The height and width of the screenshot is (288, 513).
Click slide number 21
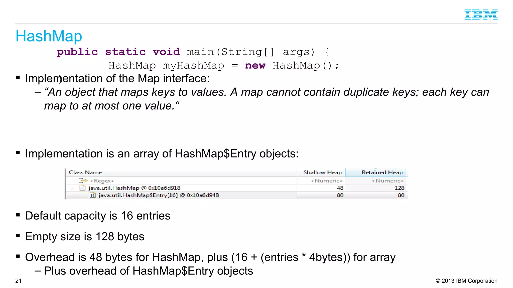pyautogui.click(x=18, y=281)
